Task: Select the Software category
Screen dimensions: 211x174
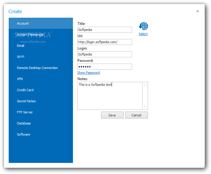Action: [41, 134]
